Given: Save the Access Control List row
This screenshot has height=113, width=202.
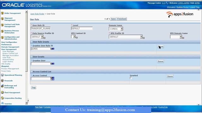Looking at the screenshot, I should click(170, 76).
